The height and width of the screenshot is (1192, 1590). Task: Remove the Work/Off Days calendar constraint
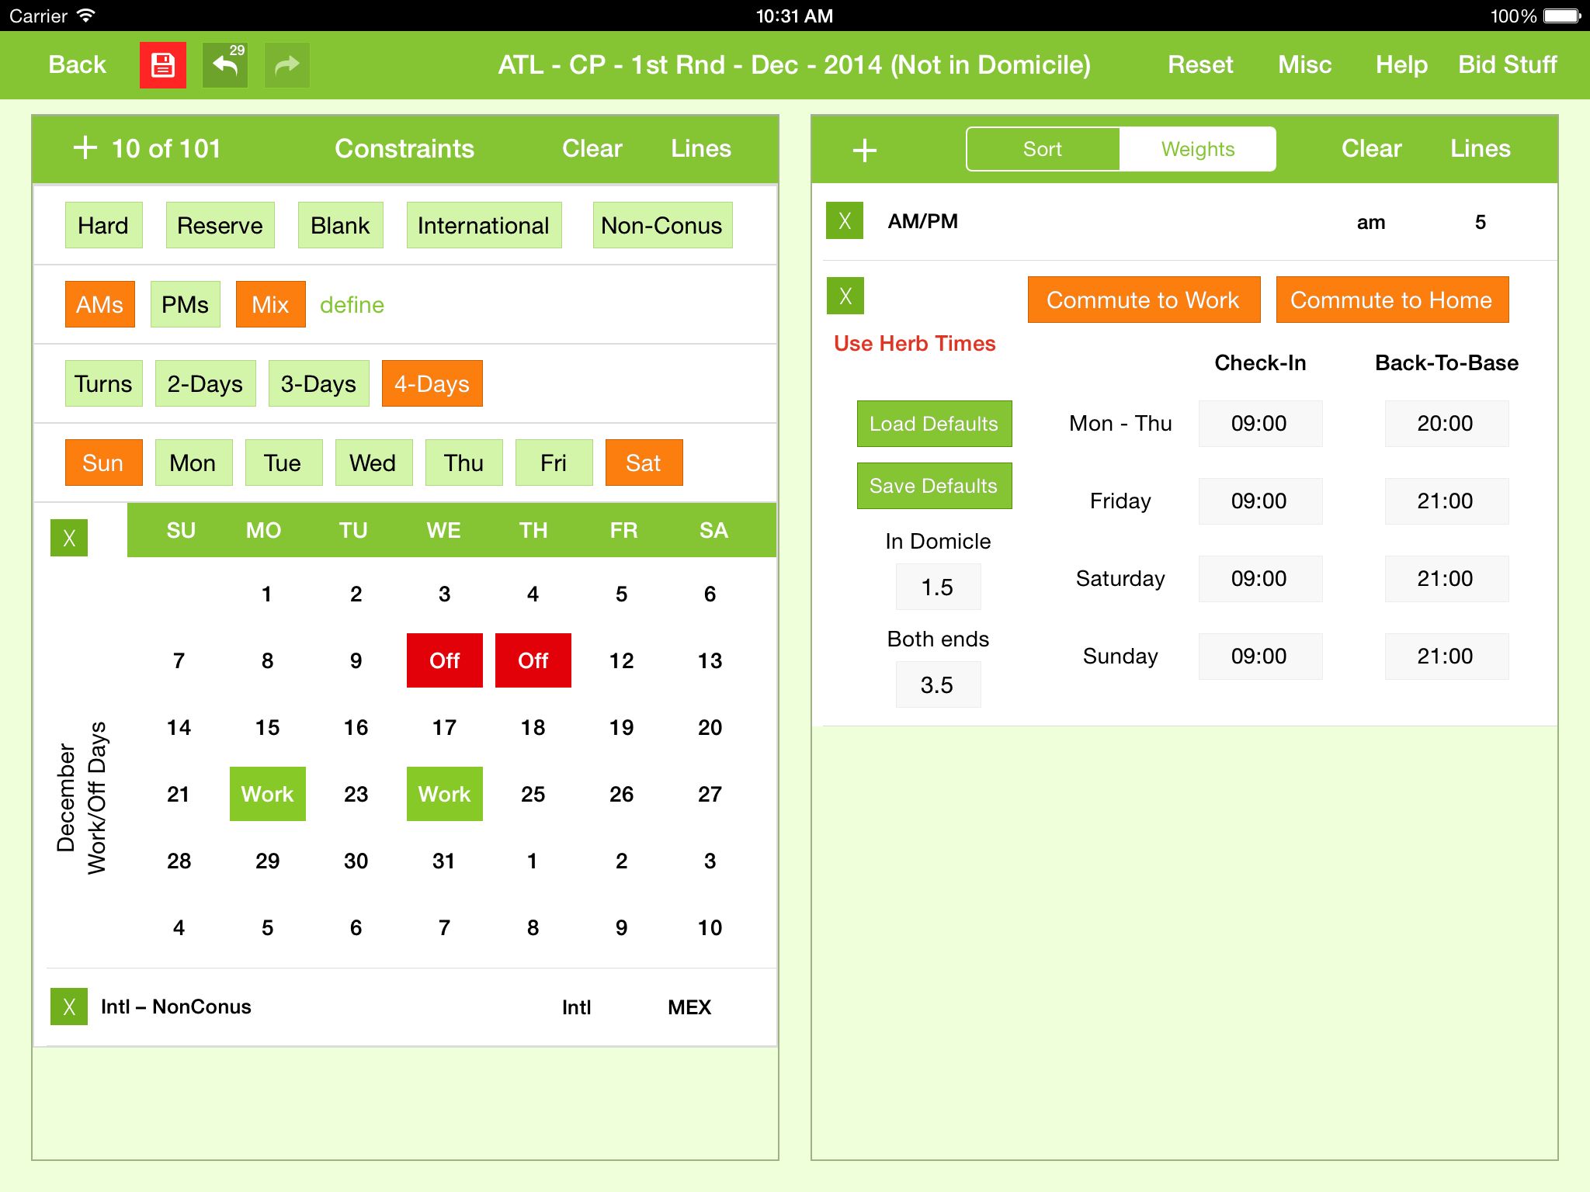click(69, 538)
